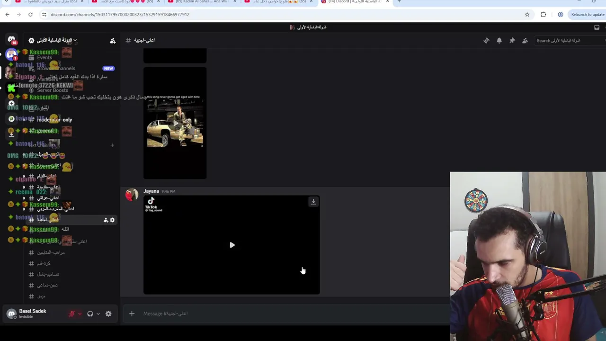The image size is (606, 341).
Task: Reload the Discord page
Action: (x=30, y=15)
